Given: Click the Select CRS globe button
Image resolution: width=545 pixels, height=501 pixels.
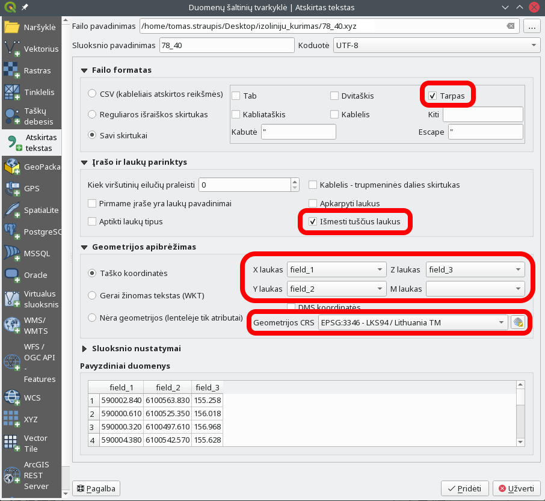Looking at the screenshot, I should tap(518, 322).
